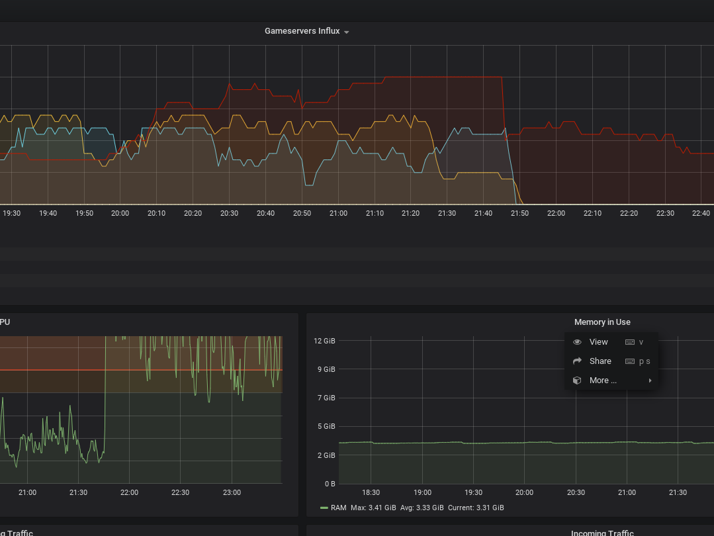Open the Gameservers Influx title caret

tap(347, 32)
